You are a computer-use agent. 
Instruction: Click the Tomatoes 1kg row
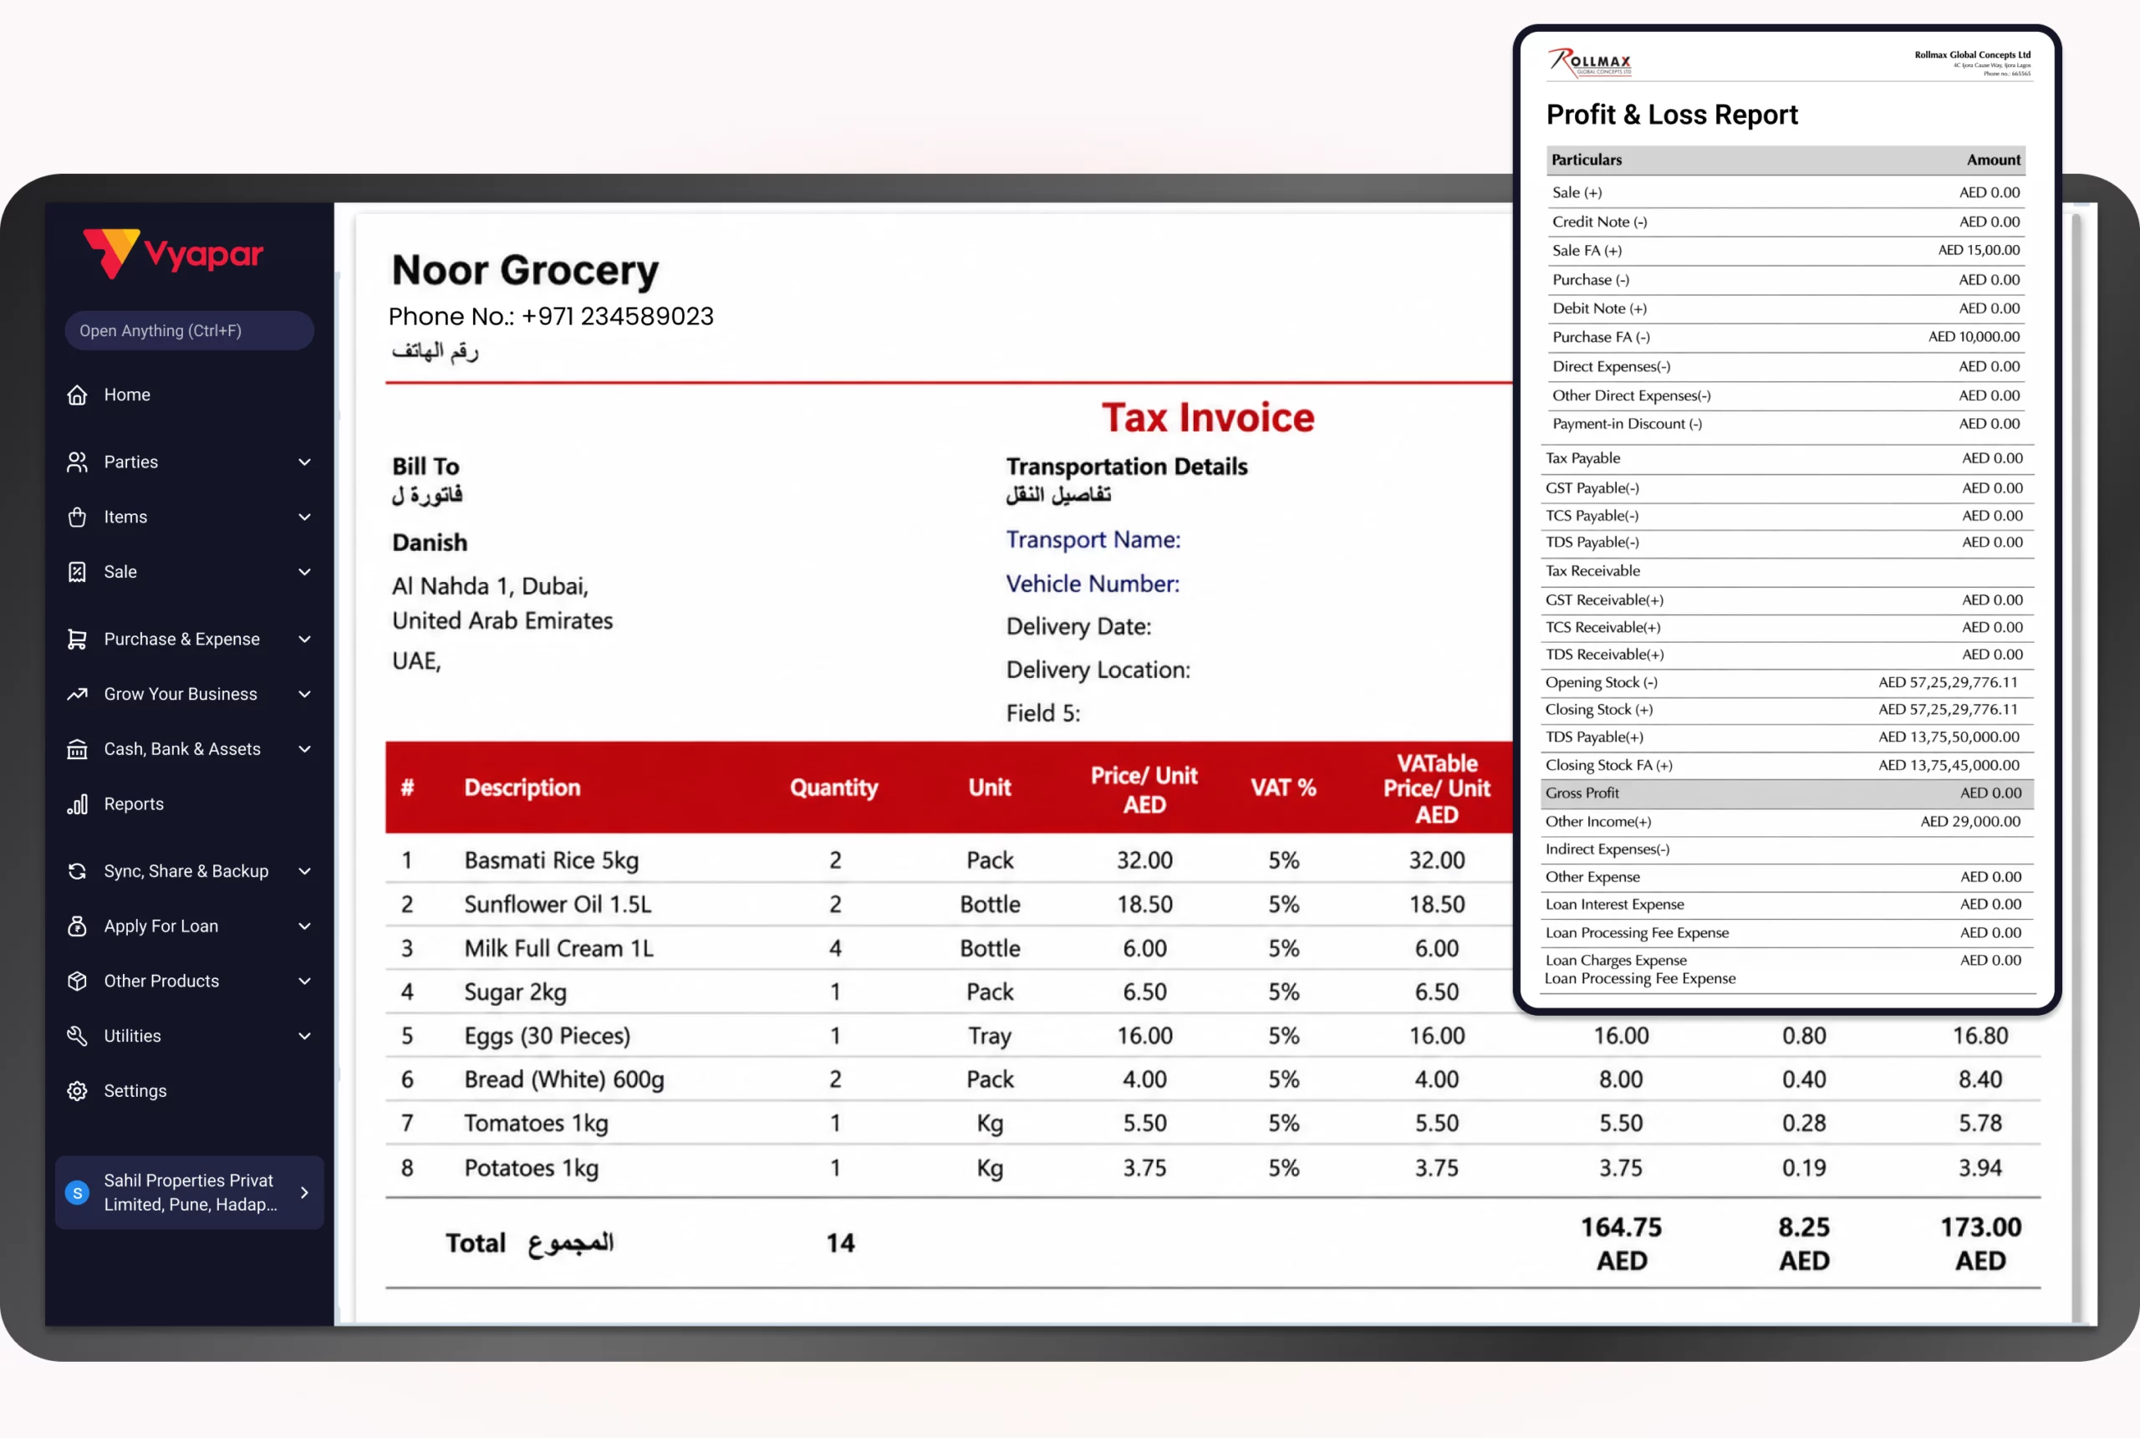(1213, 1124)
